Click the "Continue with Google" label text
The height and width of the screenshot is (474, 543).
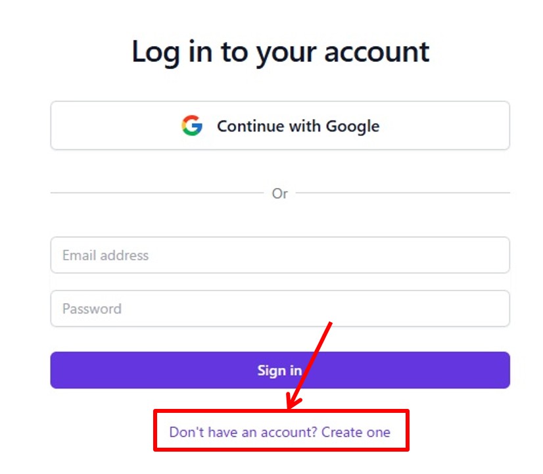(x=298, y=126)
